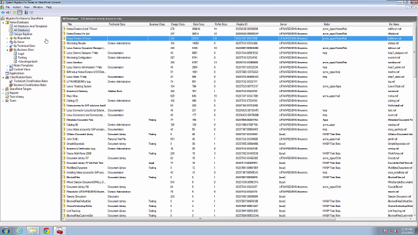Open the Window menu
Screen dimensions: 418x235
38,7
